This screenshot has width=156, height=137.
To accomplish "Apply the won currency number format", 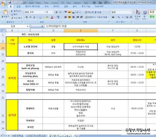I will pyautogui.click(x=114, y=17).
